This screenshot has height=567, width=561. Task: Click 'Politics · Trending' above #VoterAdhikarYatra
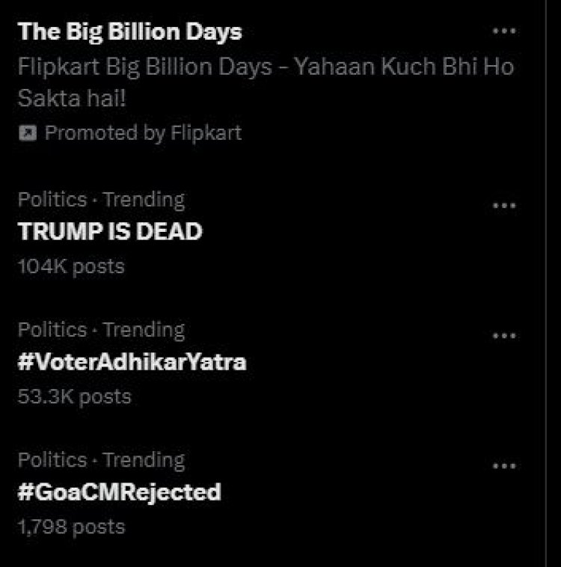tap(101, 330)
